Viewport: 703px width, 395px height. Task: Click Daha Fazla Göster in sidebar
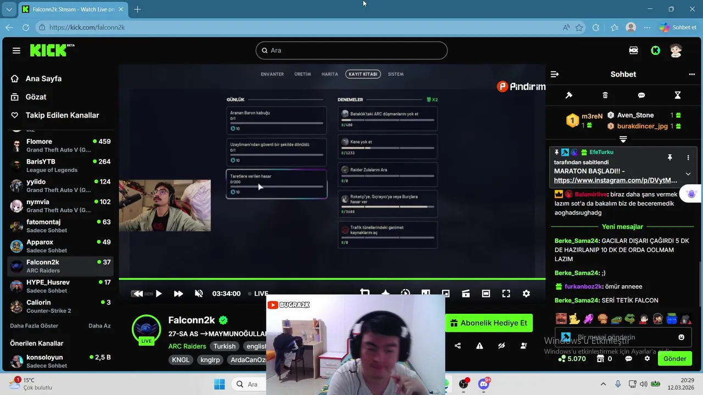click(34, 326)
